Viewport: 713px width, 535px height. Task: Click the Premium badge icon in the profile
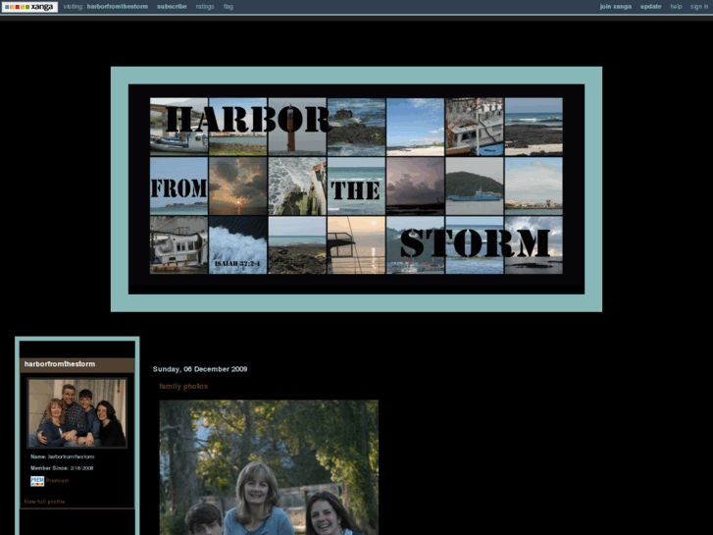coord(36,481)
